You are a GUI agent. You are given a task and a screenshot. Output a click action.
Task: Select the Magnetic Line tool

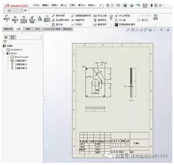point(57,25)
